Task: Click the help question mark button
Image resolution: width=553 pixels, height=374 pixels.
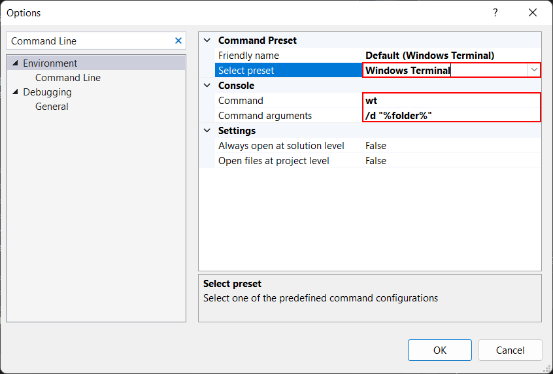Action: tap(495, 12)
